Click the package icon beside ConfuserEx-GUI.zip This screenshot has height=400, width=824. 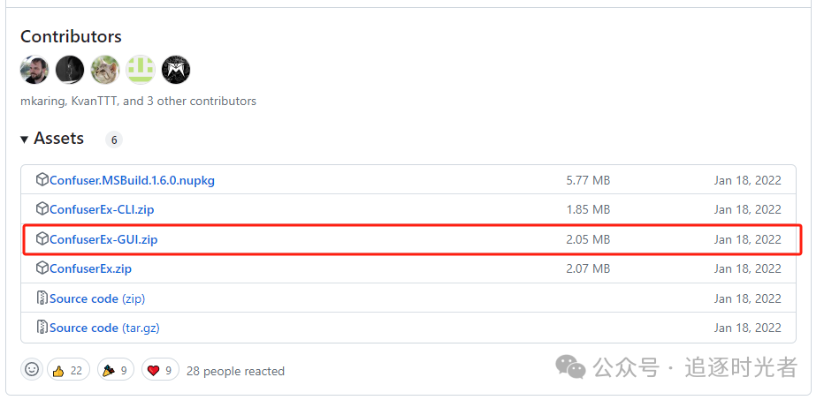pos(42,239)
